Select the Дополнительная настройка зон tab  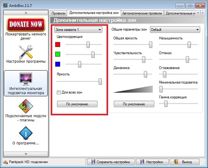click(94, 13)
